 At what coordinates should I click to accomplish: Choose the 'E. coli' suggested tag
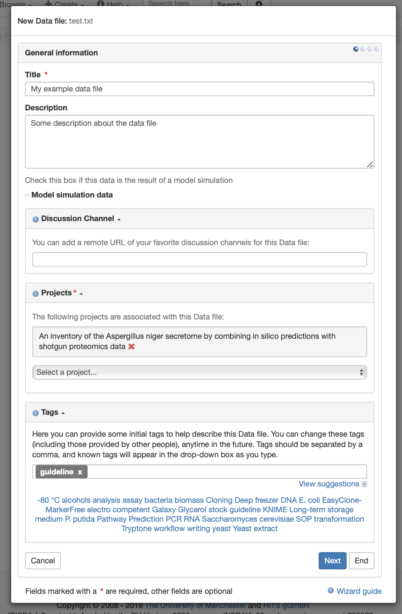(309, 500)
